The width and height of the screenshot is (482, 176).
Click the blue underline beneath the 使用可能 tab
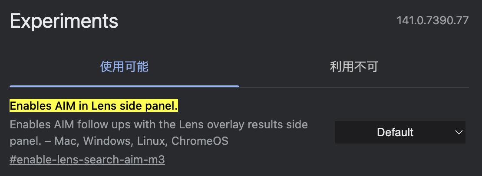(x=124, y=86)
